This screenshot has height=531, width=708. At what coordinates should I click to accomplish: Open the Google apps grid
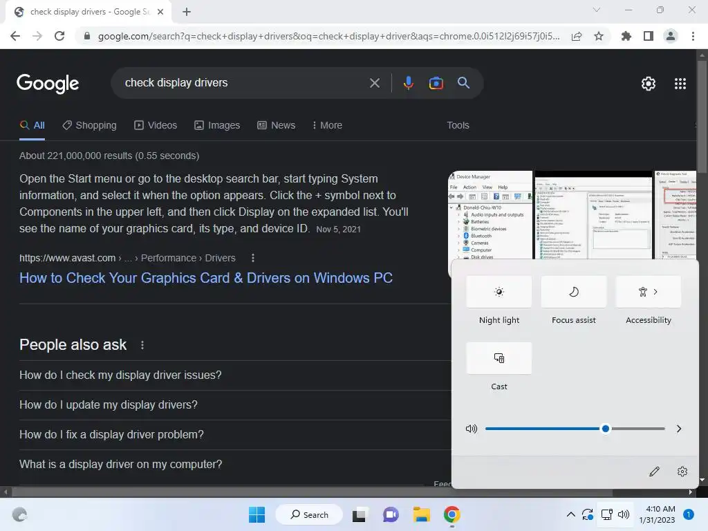click(680, 84)
